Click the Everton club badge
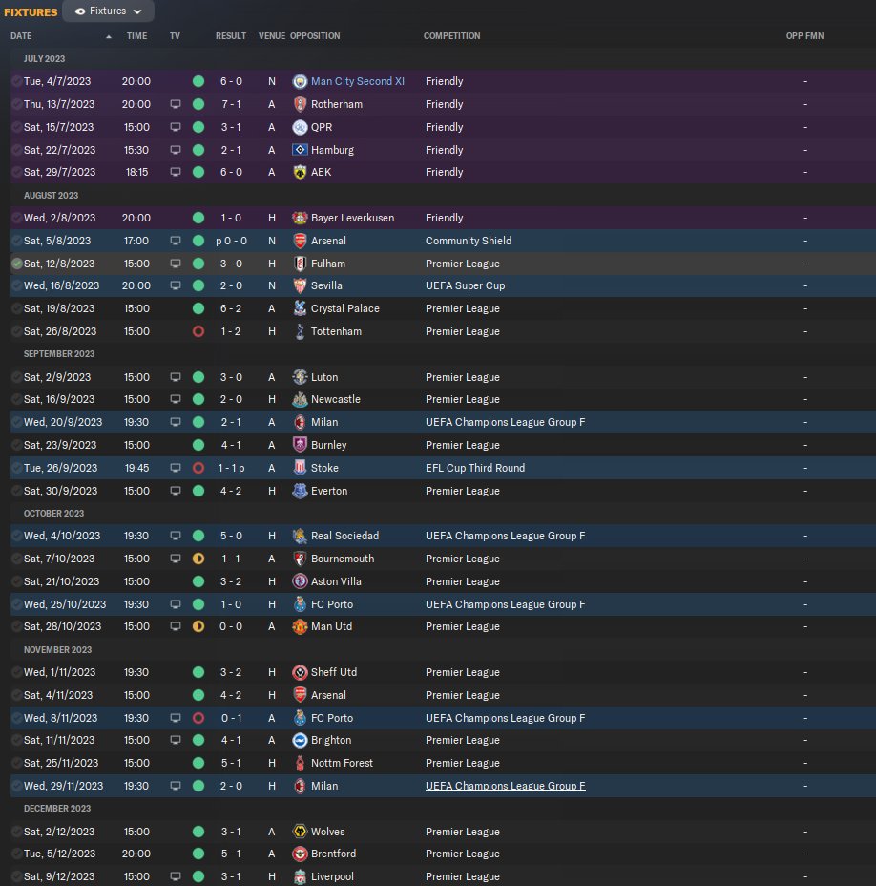The height and width of the screenshot is (886, 876). click(300, 491)
